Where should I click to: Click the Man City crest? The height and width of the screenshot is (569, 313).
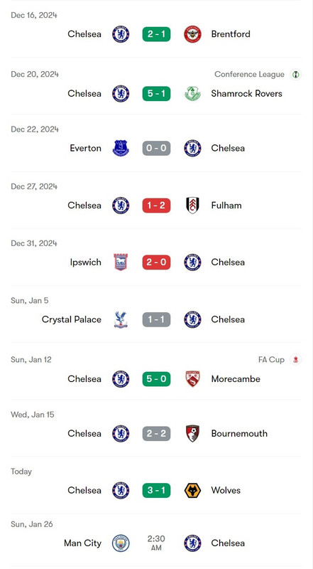[x=121, y=543]
